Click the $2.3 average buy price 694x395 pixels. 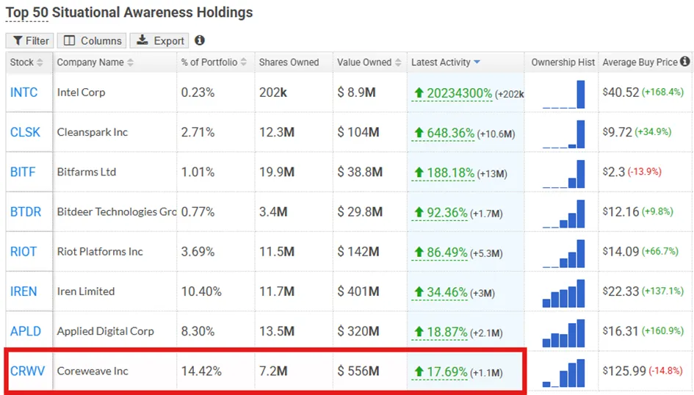tap(613, 172)
